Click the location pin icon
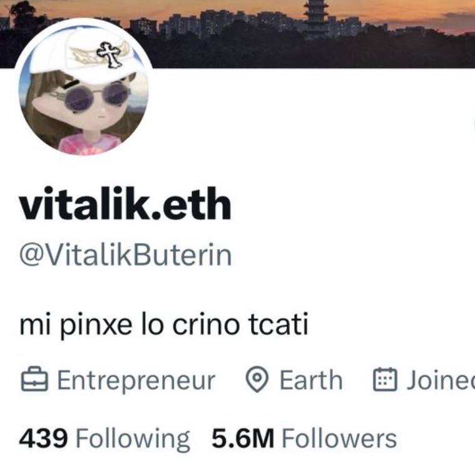This screenshot has height=461, width=475. click(x=257, y=380)
